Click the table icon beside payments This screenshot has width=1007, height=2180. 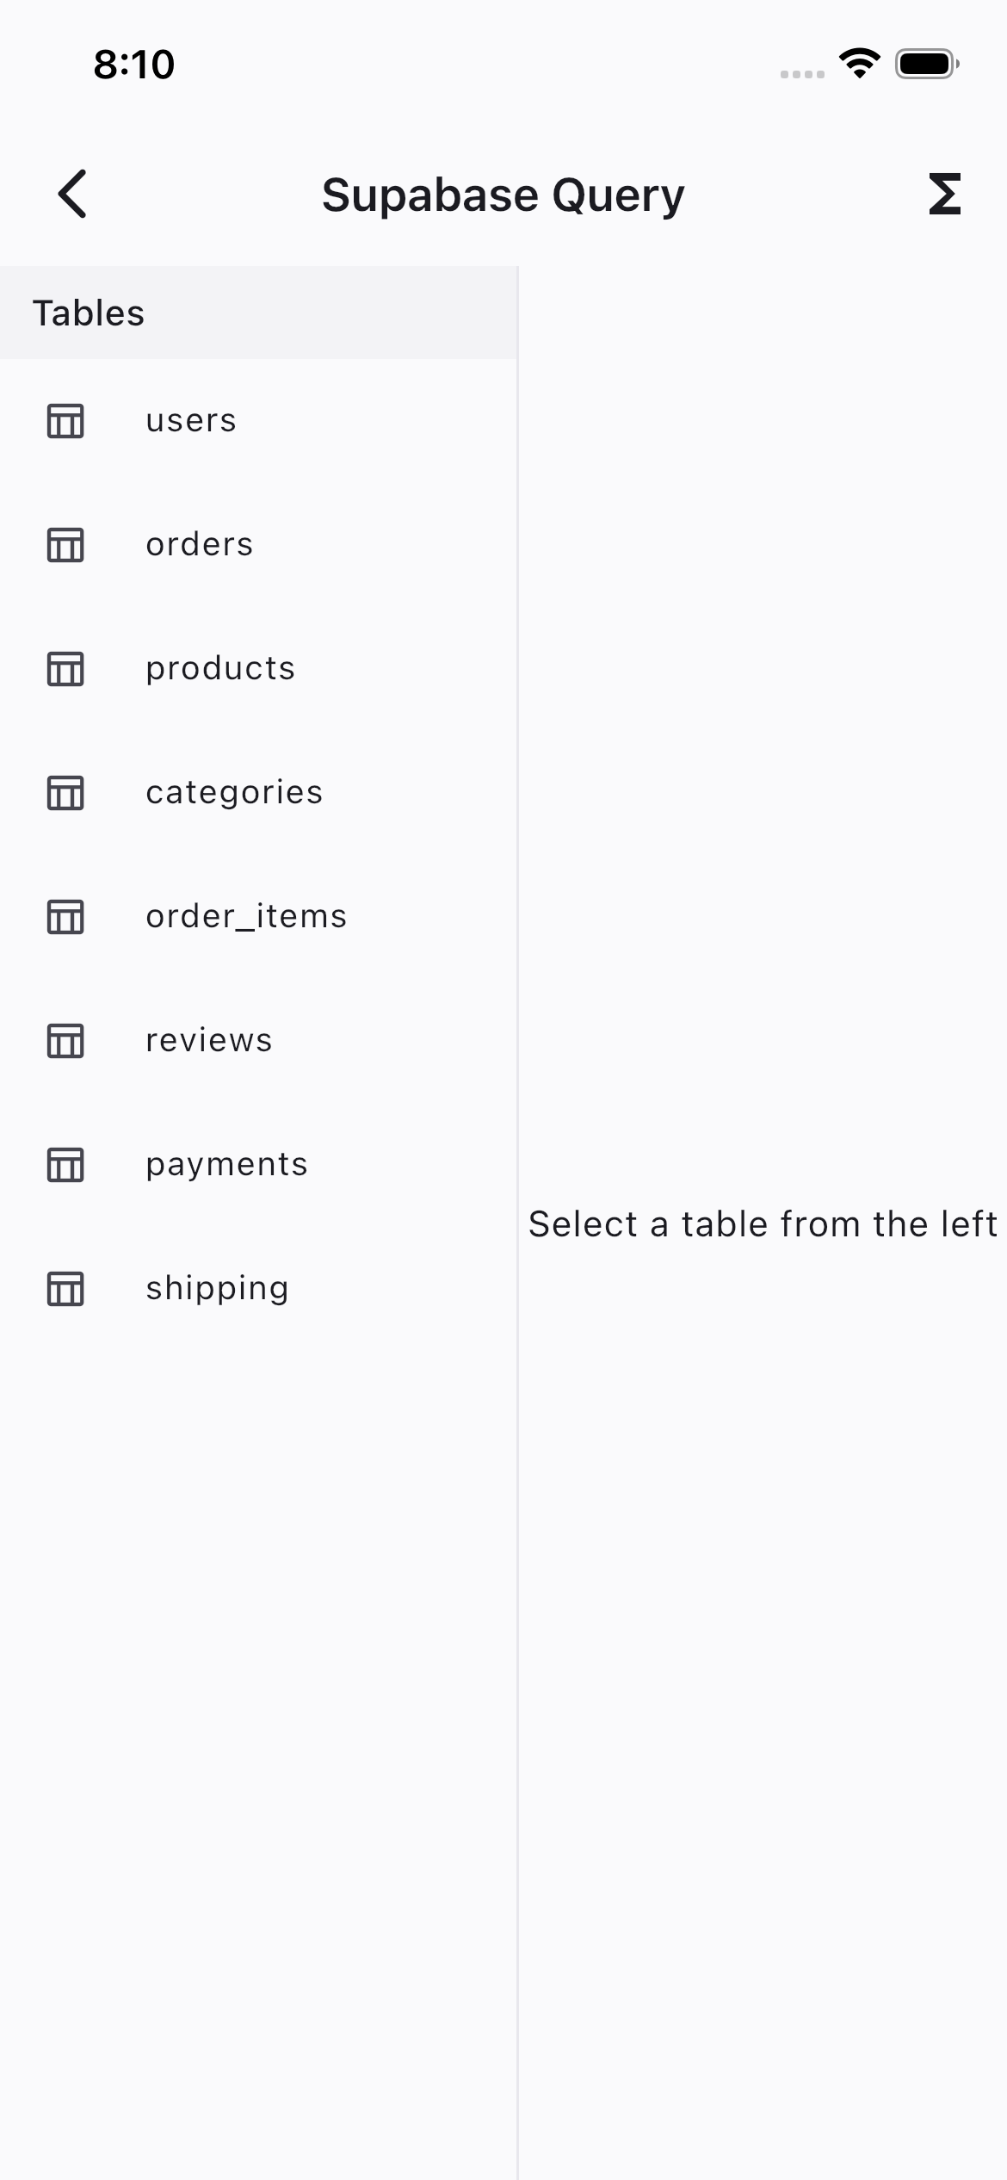pyautogui.click(x=65, y=1165)
